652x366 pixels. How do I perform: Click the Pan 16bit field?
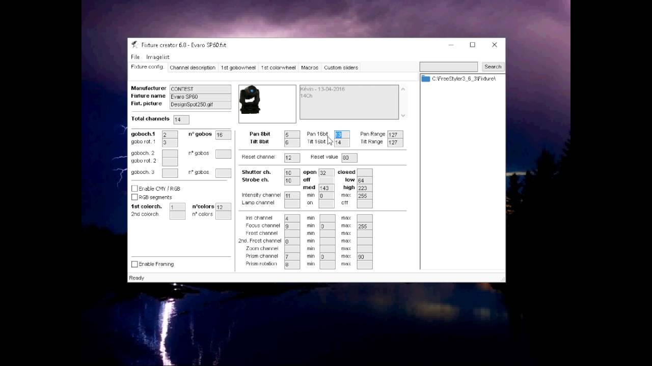342,135
